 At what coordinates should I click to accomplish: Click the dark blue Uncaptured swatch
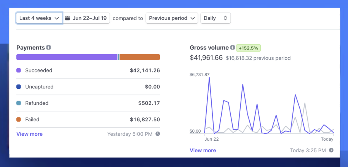coord(19,87)
